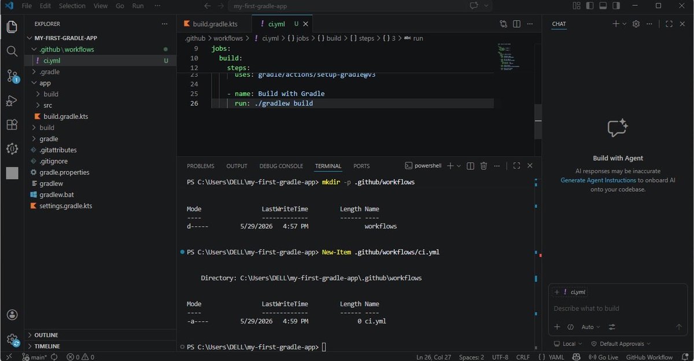
Task: Expand the TIMELINE section
Action: (101, 346)
